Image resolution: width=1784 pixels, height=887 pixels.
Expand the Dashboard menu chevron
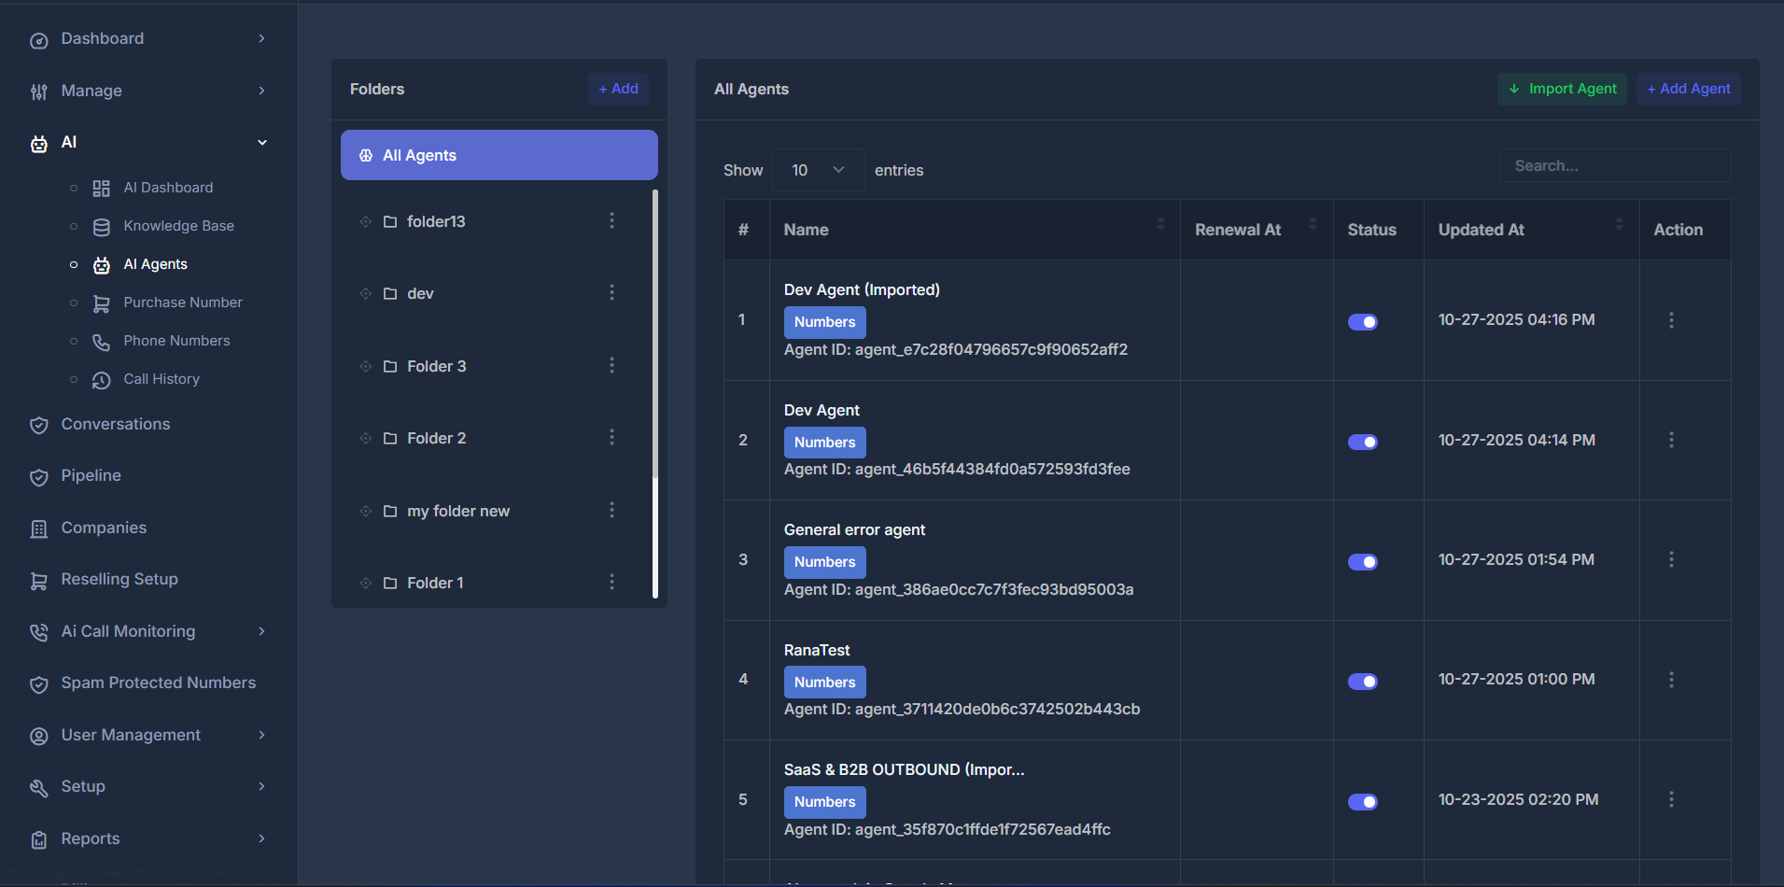click(x=261, y=38)
